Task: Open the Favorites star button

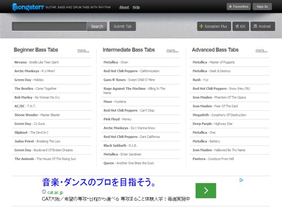Action: tap(239, 7)
